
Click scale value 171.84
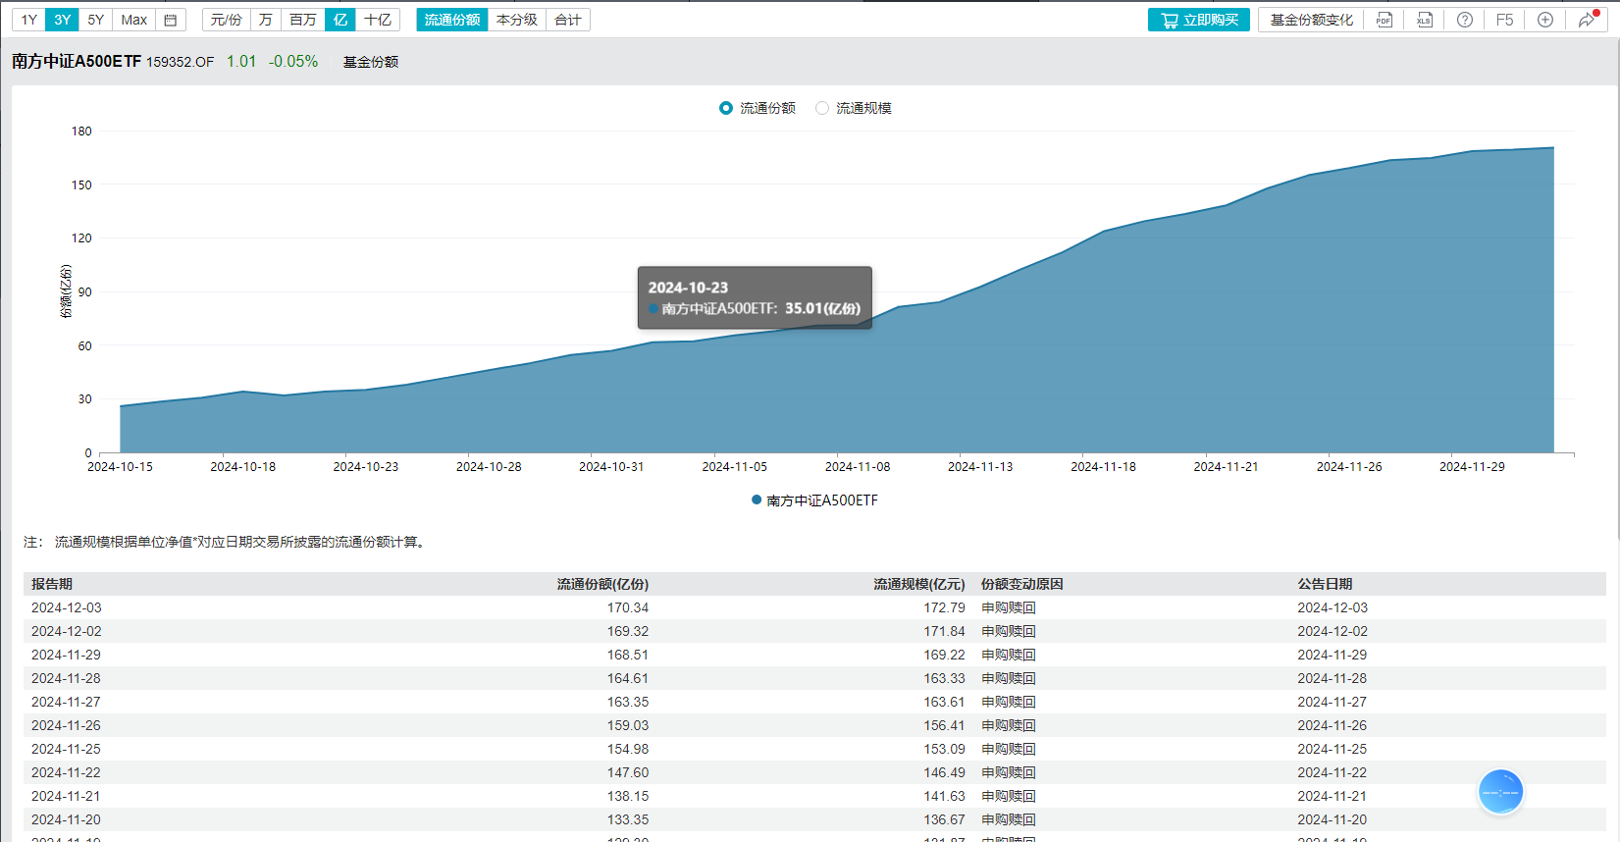pyautogui.click(x=944, y=631)
